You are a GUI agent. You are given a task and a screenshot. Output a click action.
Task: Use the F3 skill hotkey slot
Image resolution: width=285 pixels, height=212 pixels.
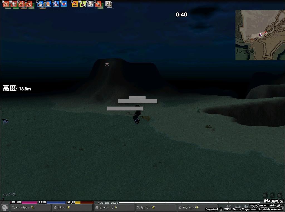coord(21,4)
